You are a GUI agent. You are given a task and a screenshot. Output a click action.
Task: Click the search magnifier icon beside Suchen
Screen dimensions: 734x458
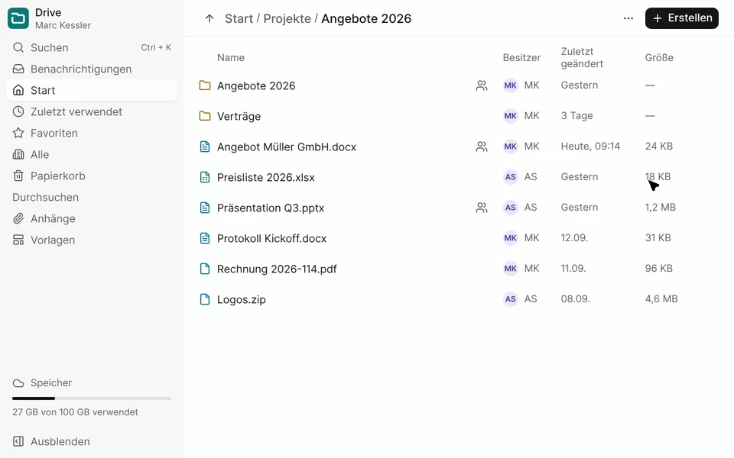[x=18, y=47]
